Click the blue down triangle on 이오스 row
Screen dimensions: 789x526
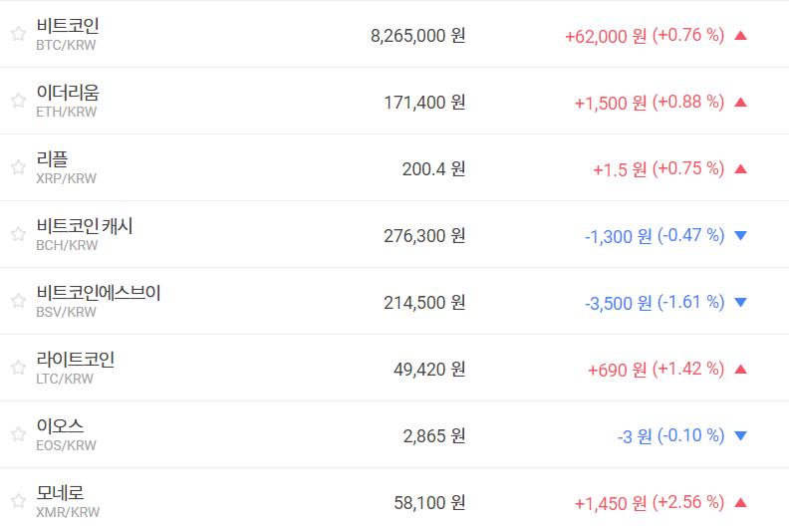point(740,436)
